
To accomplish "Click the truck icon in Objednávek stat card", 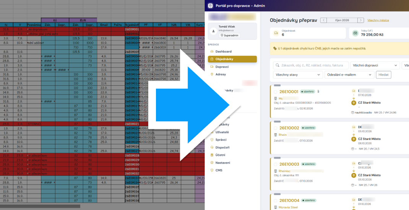I will click(276, 33).
